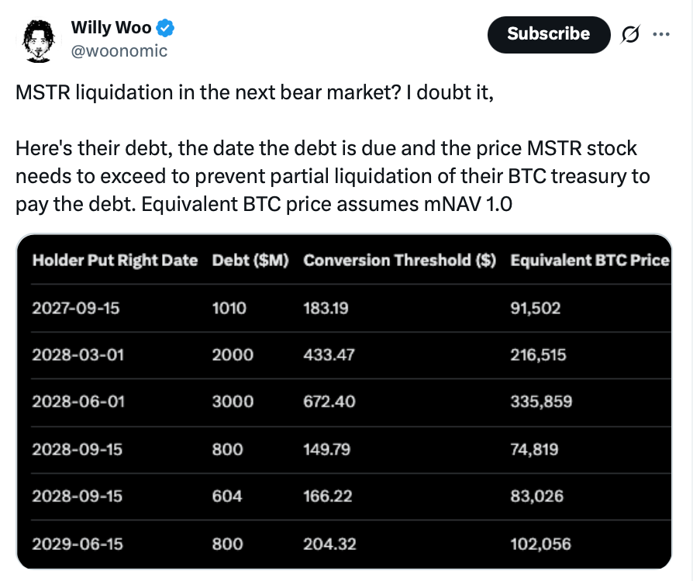Click the blue verified checkmark badge
Screen dimensions: 693x581
pyautogui.click(x=164, y=27)
